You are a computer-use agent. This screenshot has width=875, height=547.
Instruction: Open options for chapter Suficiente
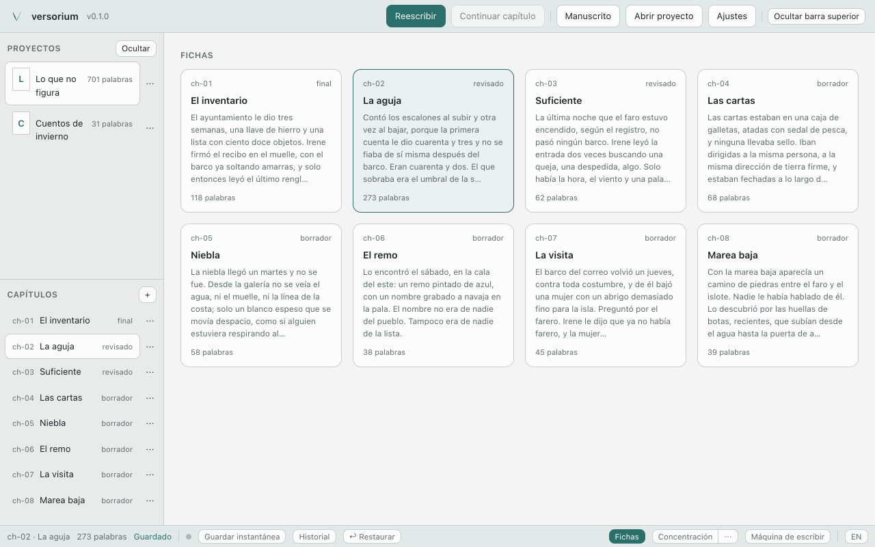150,372
